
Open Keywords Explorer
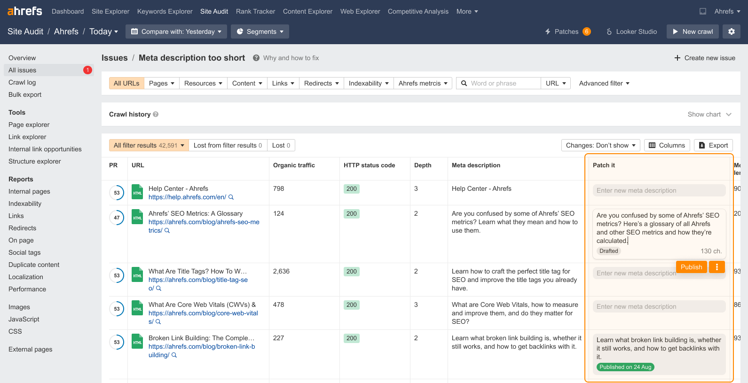(165, 11)
